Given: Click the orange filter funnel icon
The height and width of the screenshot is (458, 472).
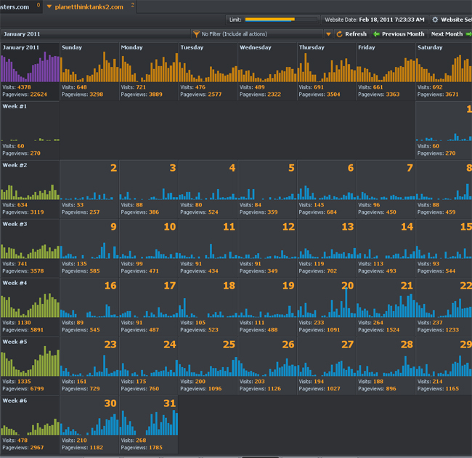Looking at the screenshot, I should point(196,34).
